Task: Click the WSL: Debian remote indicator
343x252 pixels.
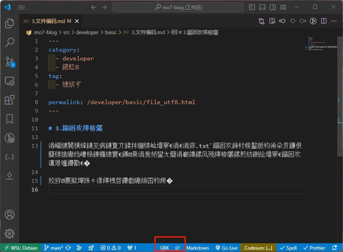Action: coord(21,248)
